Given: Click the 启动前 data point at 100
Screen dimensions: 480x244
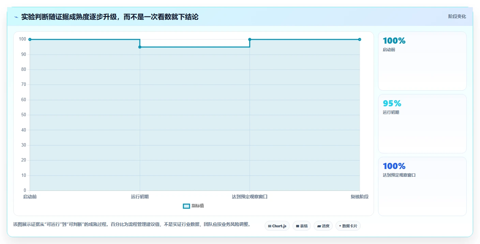Looking at the screenshot, I should point(30,40).
